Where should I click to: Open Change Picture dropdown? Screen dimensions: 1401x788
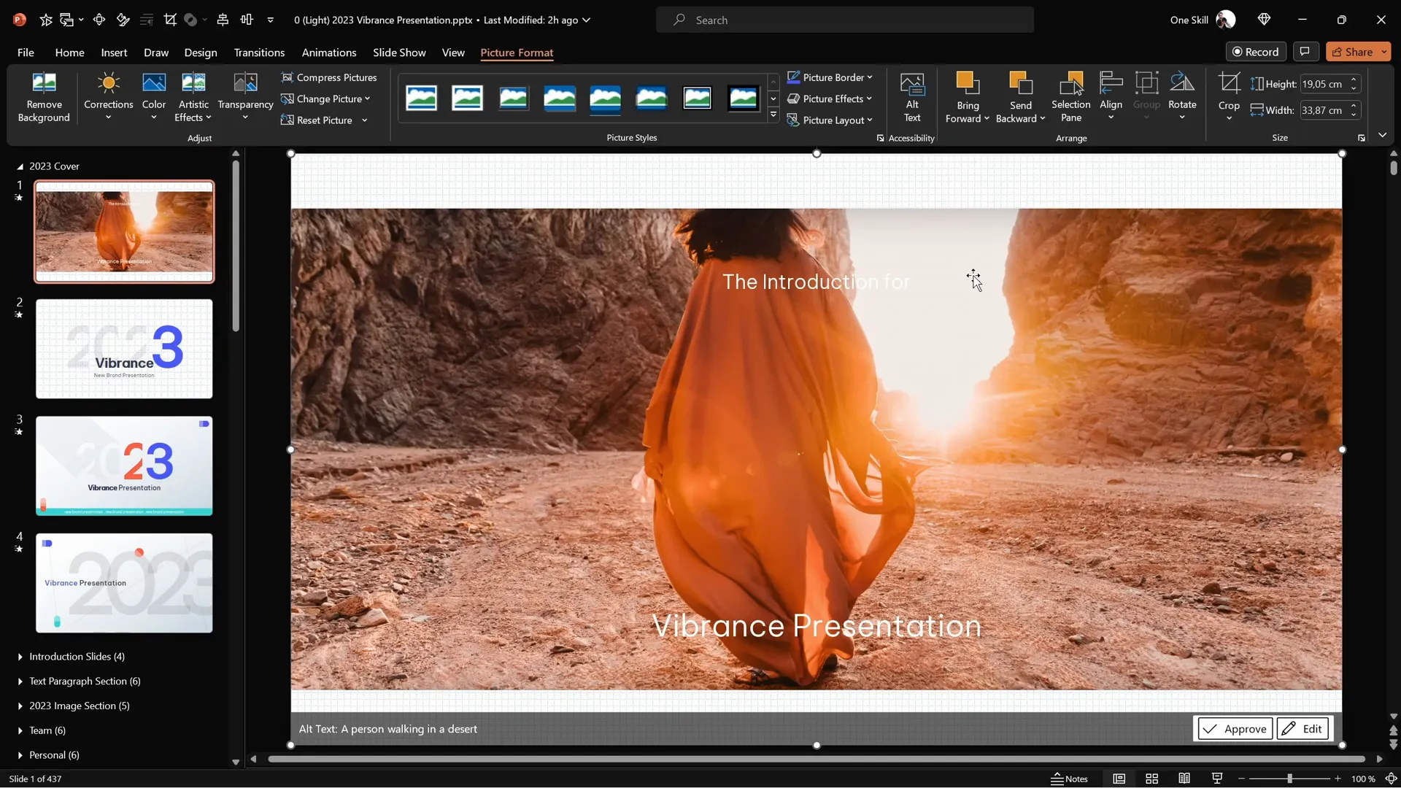[x=325, y=98]
